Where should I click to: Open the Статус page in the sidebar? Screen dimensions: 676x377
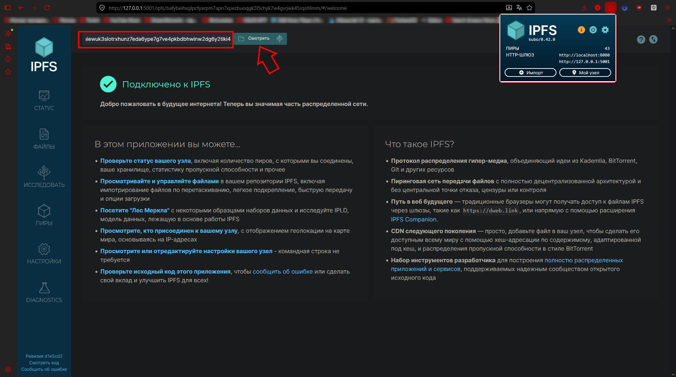click(x=44, y=101)
